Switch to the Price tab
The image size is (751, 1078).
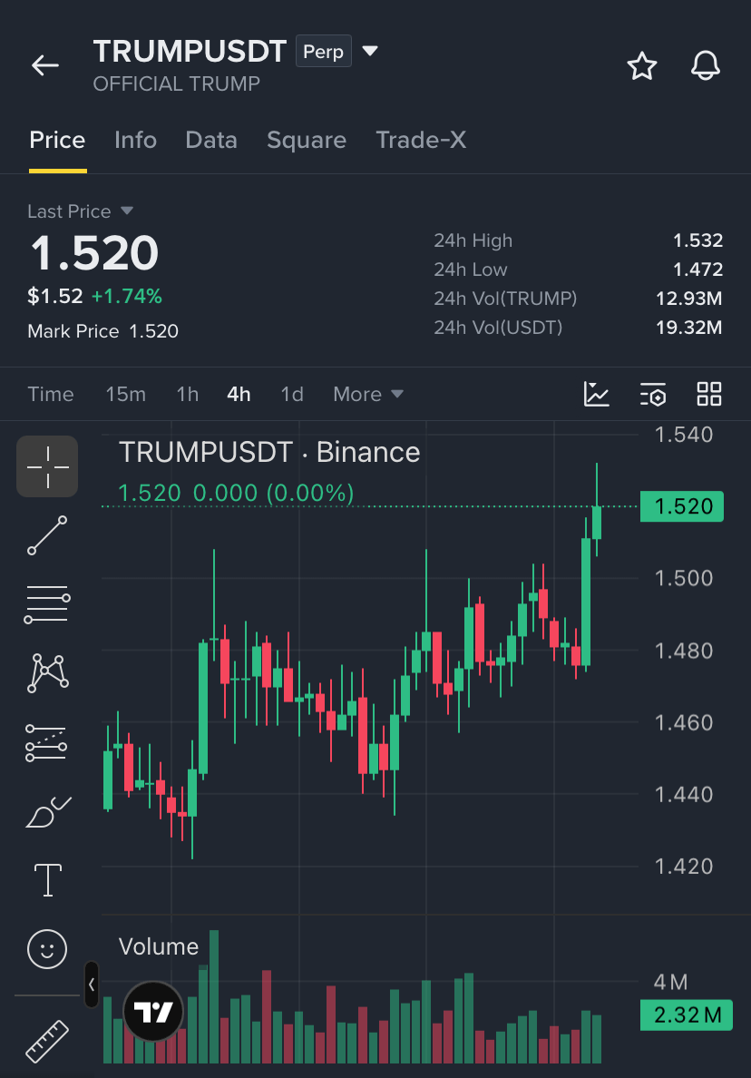coord(57,141)
